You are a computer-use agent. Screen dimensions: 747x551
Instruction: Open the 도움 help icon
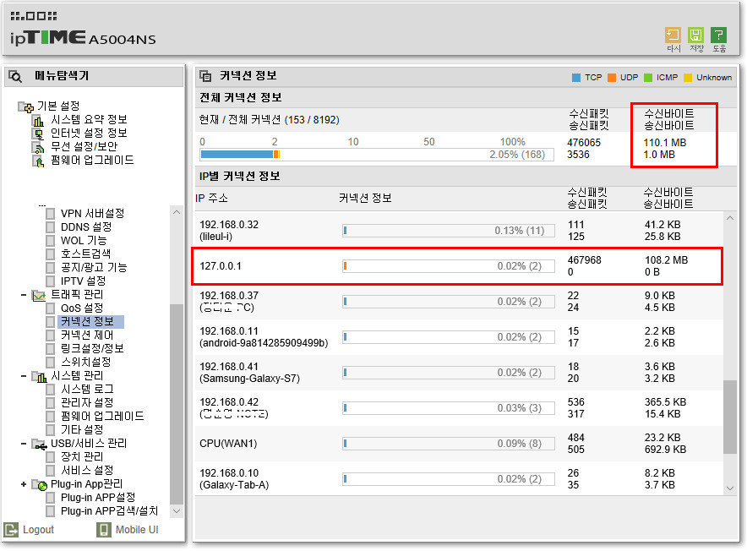coord(718,35)
